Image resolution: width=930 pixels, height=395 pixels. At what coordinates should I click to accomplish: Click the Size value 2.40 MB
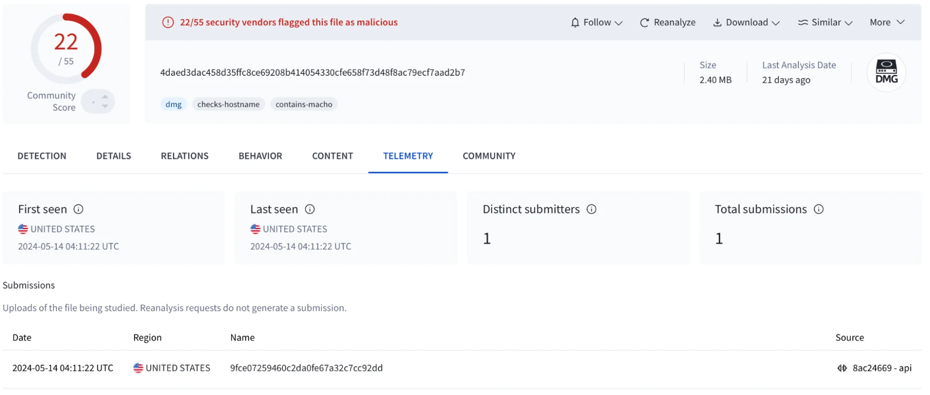716,80
